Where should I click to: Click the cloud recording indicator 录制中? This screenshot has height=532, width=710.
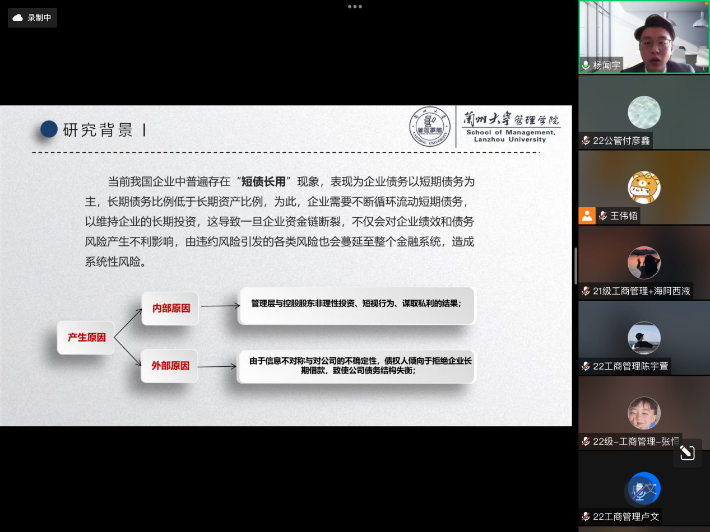(x=32, y=18)
